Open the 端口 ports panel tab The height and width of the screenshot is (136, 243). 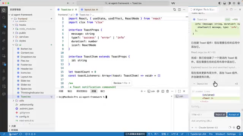click(x=103, y=91)
